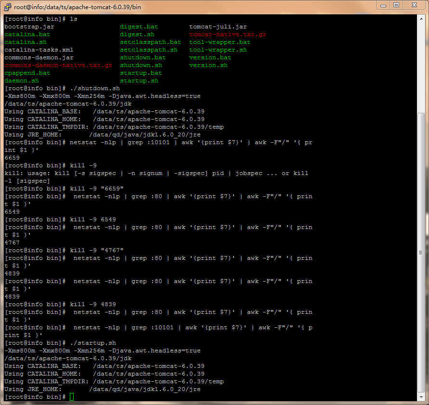
Task: Click cpappend.bat file name
Action: click(x=27, y=73)
